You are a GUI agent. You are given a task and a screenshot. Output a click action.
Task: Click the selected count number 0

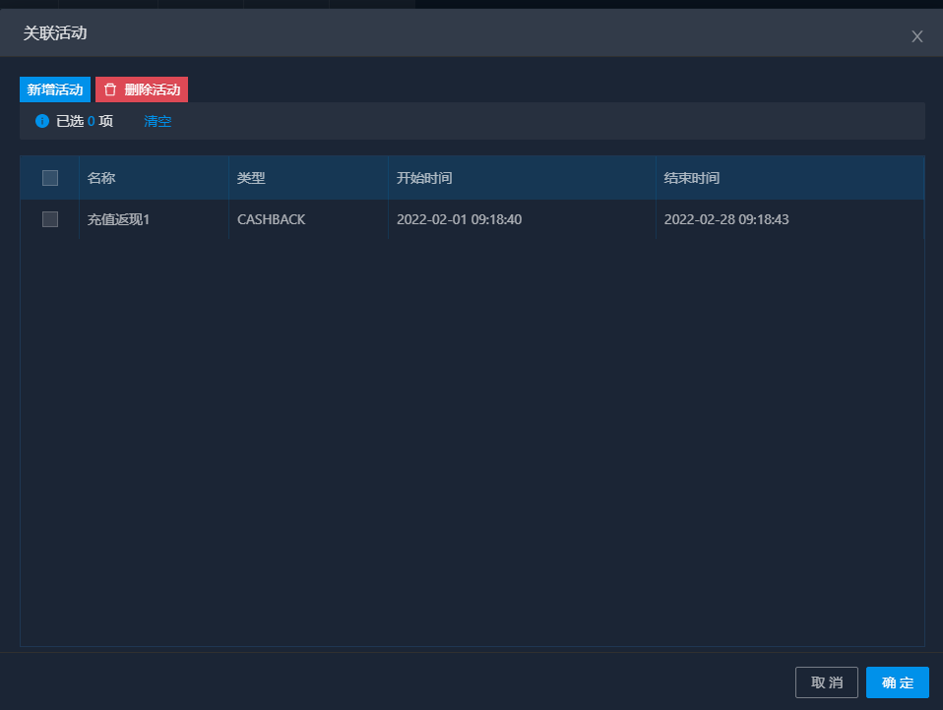(91, 121)
